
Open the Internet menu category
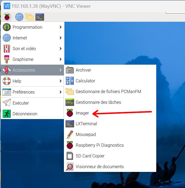click(32, 38)
